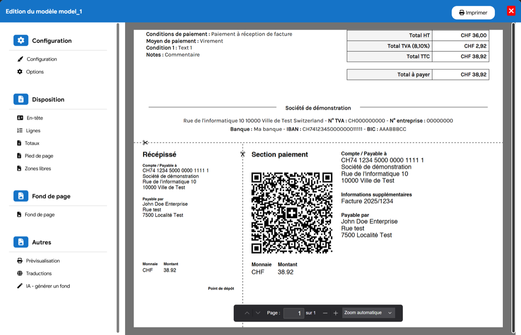Click the list icon beside Lignes
The width and height of the screenshot is (521, 335).
20,130
